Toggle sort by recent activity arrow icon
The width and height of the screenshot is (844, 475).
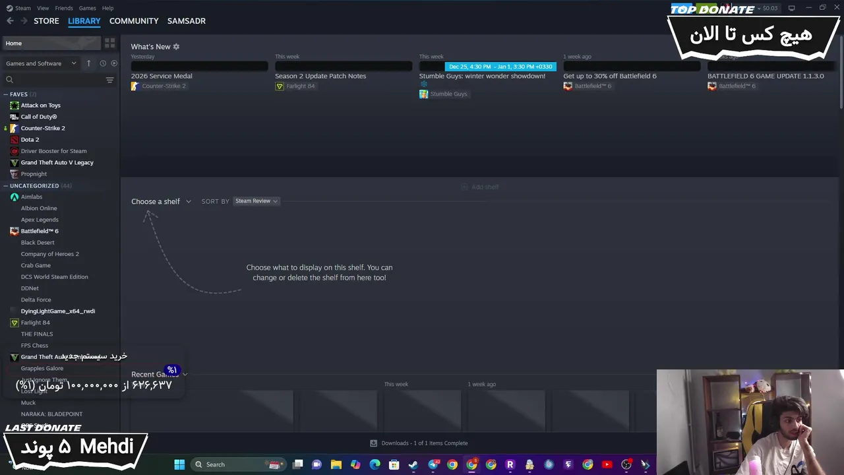[x=88, y=63]
